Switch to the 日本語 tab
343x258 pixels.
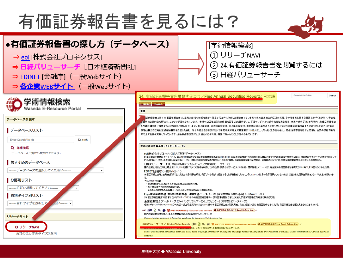tap(145, 104)
